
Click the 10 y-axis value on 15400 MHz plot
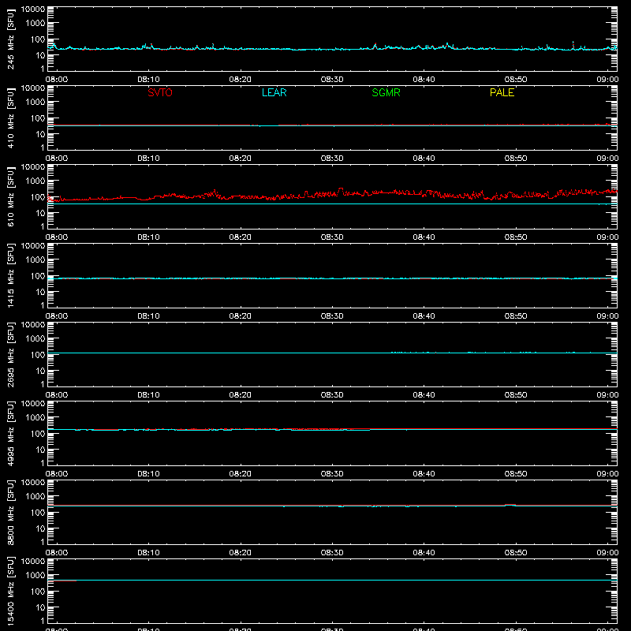click(40, 607)
